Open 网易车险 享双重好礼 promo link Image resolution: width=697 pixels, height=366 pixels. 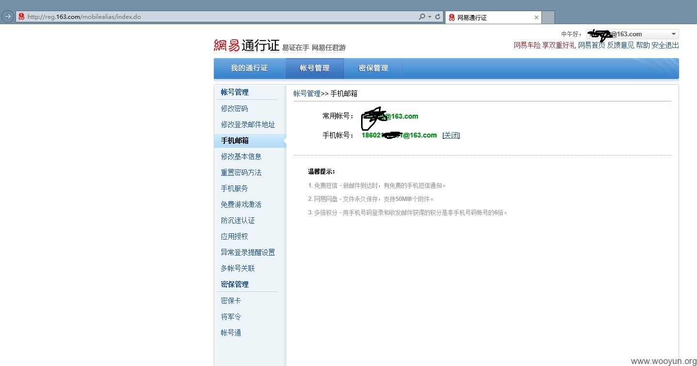coord(545,46)
